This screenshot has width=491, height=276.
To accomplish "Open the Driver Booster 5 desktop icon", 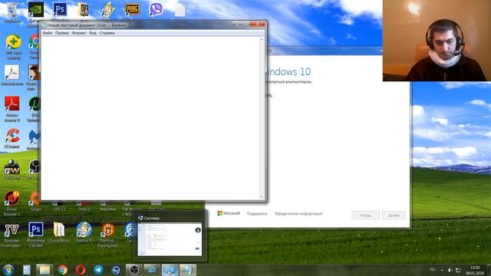I will coord(12,203).
